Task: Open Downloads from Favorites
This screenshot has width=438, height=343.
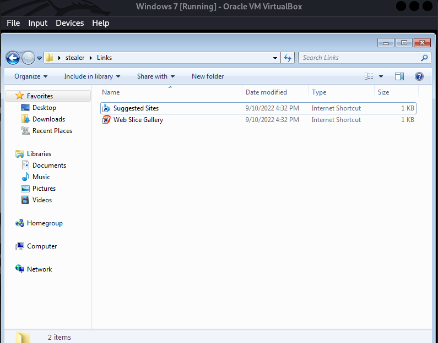Action: point(48,119)
